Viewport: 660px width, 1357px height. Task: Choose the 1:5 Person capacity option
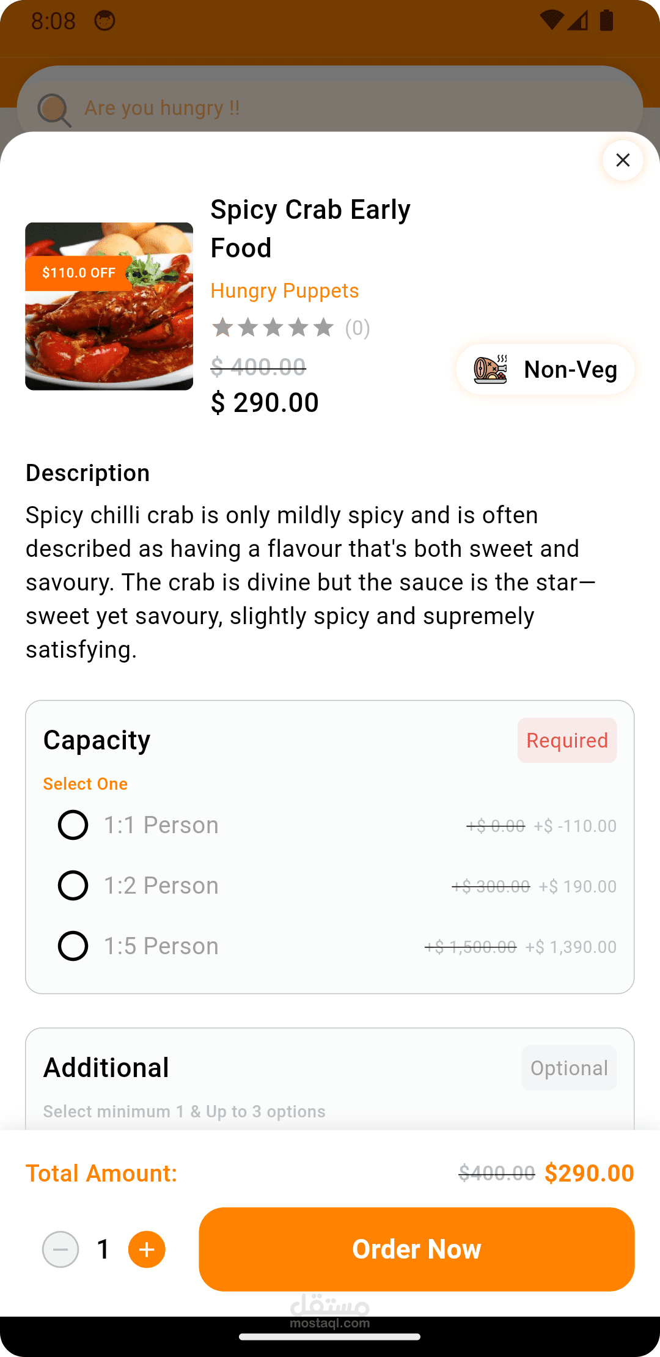(x=73, y=946)
